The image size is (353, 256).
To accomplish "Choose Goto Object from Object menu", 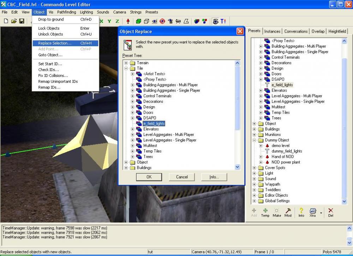I will (x=50, y=55).
